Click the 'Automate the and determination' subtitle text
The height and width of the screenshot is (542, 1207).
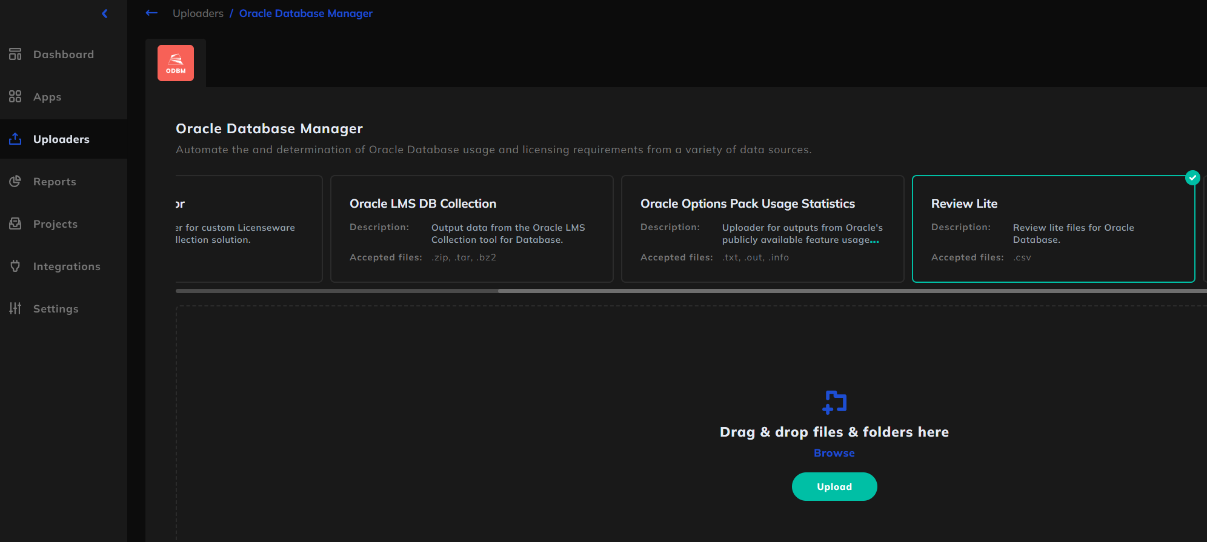494,150
